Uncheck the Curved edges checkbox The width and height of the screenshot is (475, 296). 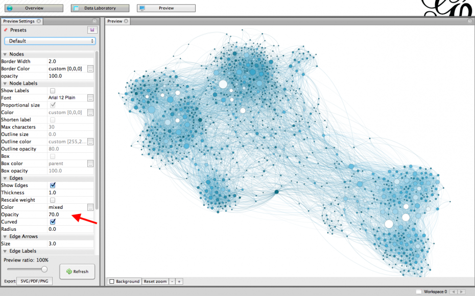point(52,222)
